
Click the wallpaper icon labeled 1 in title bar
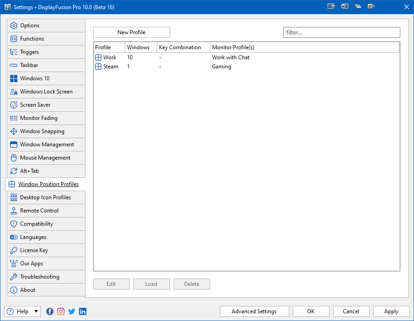click(x=371, y=6)
